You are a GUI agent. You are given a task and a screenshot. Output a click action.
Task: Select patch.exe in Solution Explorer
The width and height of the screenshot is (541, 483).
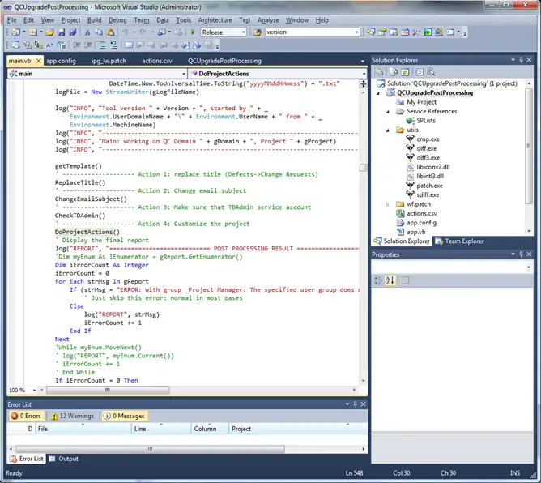click(429, 186)
